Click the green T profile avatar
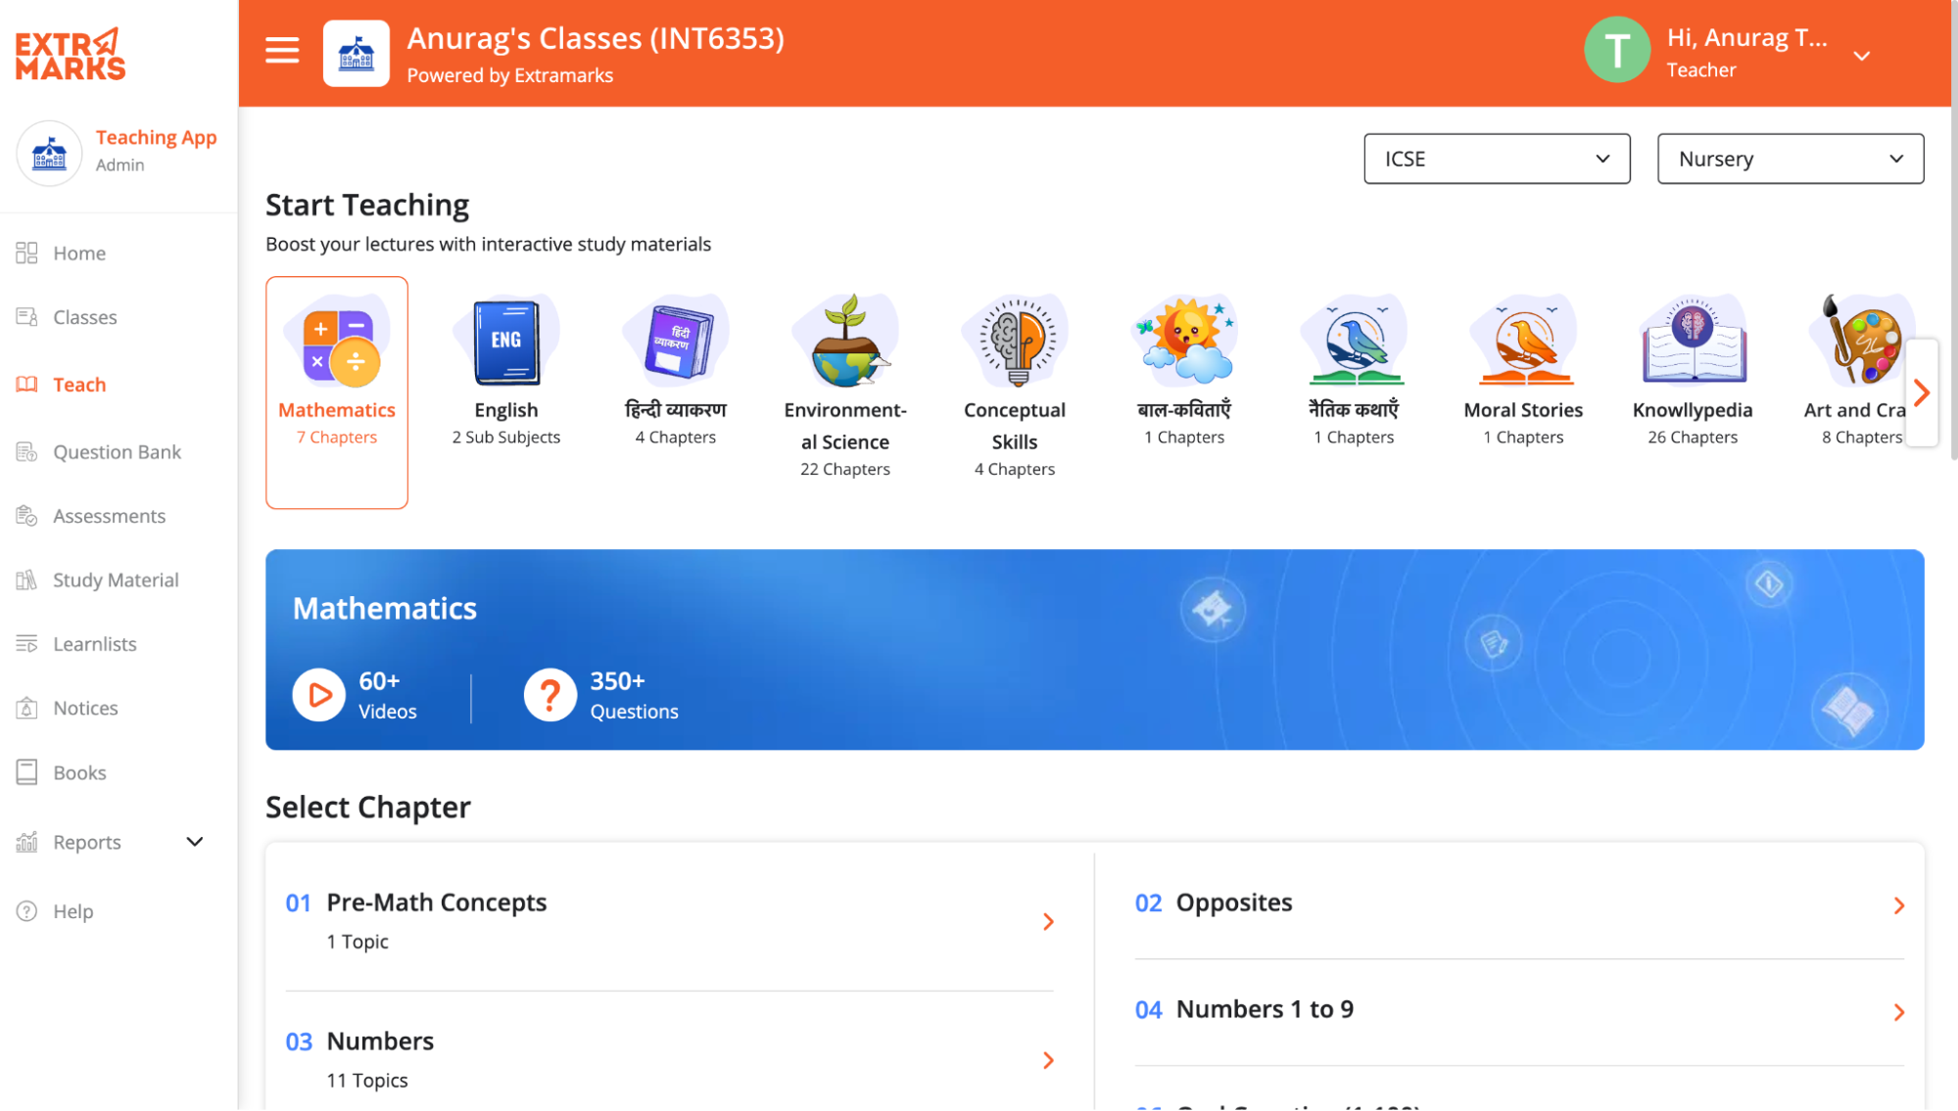 coord(1617,50)
